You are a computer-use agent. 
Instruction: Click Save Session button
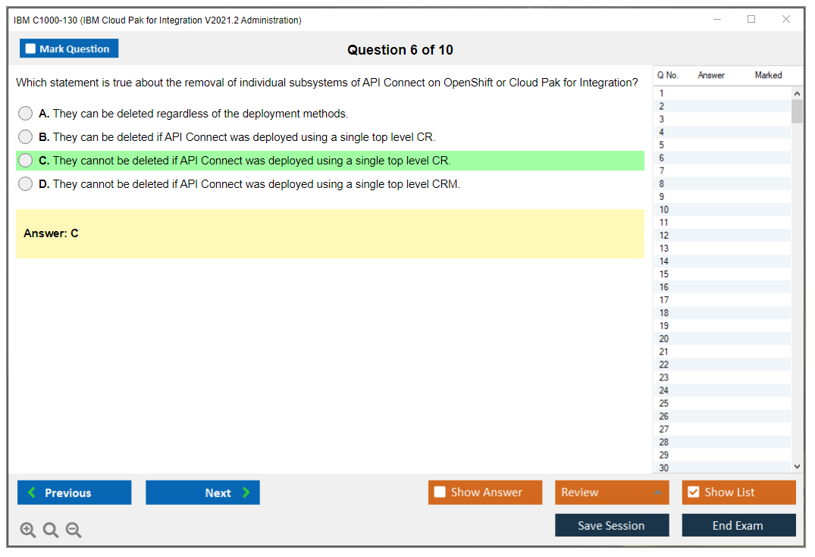[x=611, y=525]
